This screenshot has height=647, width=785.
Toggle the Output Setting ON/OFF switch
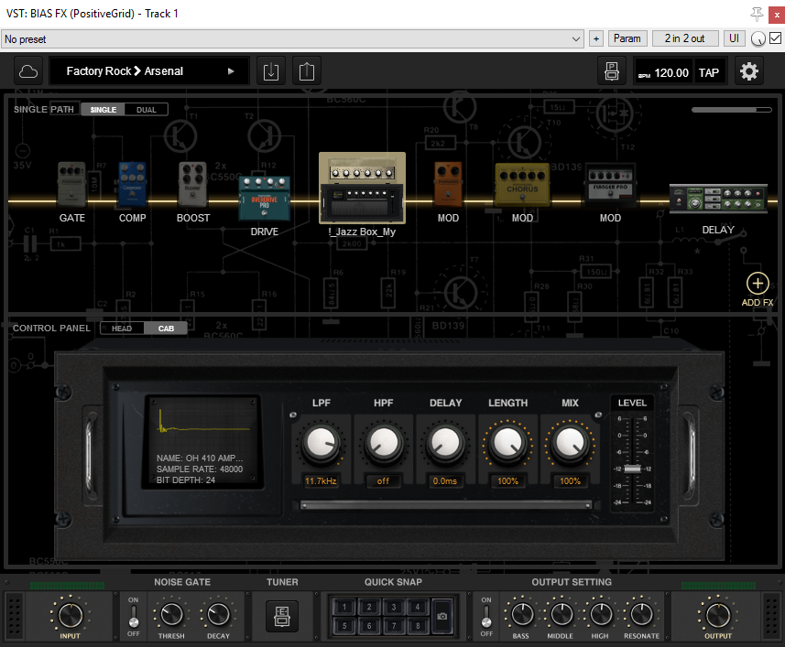tap(486, 617)
